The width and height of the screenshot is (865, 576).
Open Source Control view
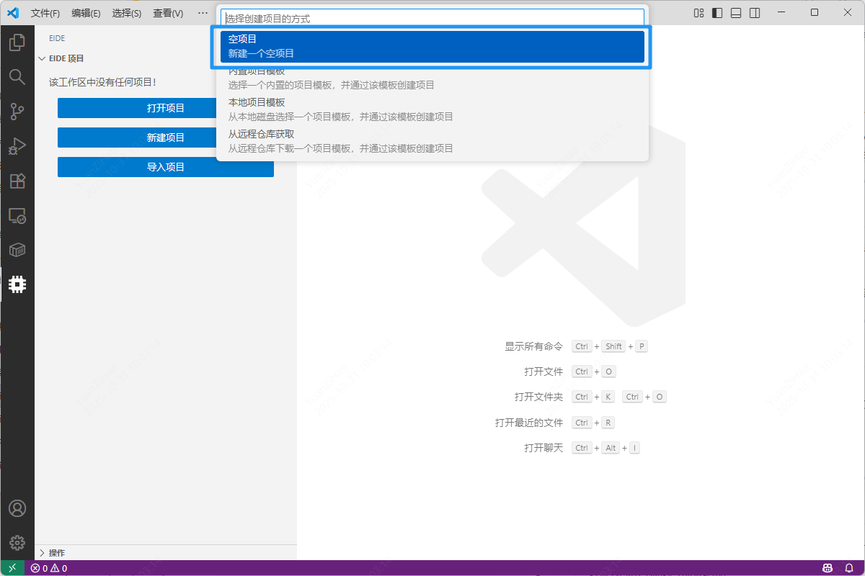click(x=17, y=111)
